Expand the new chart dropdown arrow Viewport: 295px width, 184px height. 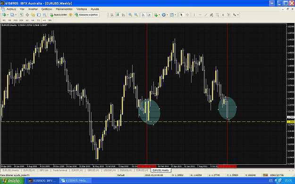click(x=8, y=15)
